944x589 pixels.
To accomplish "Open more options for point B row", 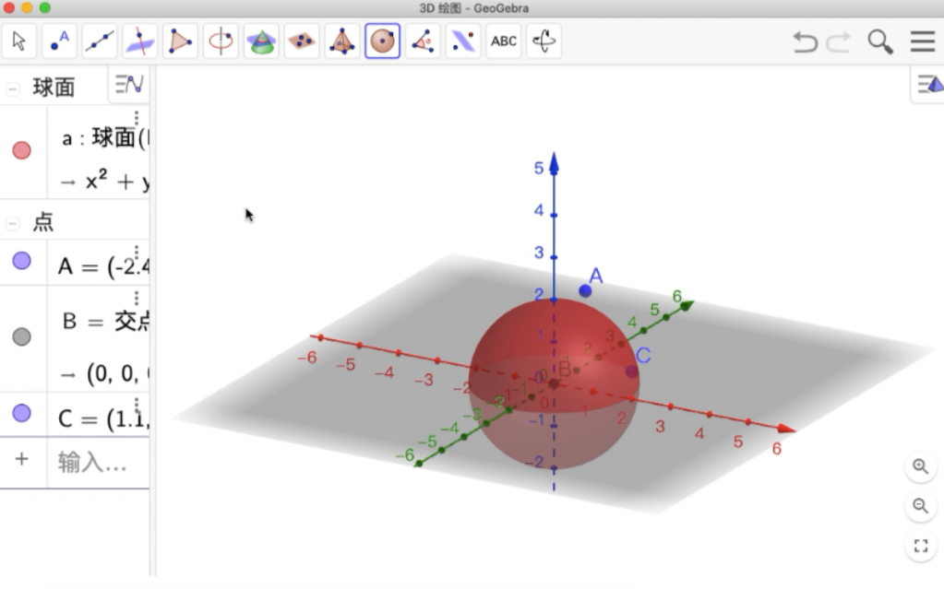I will (137, 298).
